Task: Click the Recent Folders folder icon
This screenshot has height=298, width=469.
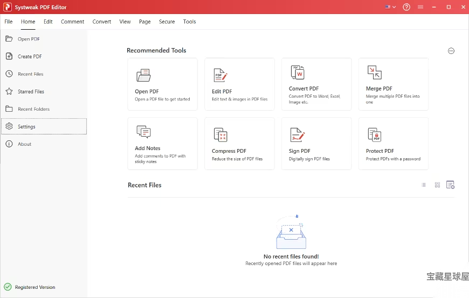Action: (9, 109)
